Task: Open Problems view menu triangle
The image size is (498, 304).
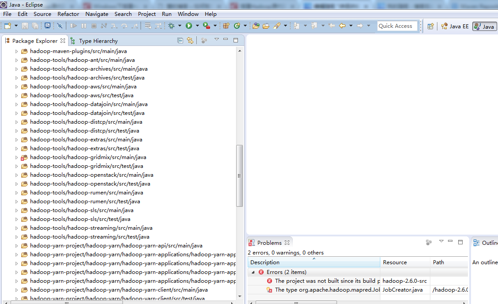Action: tap(441, 242)
